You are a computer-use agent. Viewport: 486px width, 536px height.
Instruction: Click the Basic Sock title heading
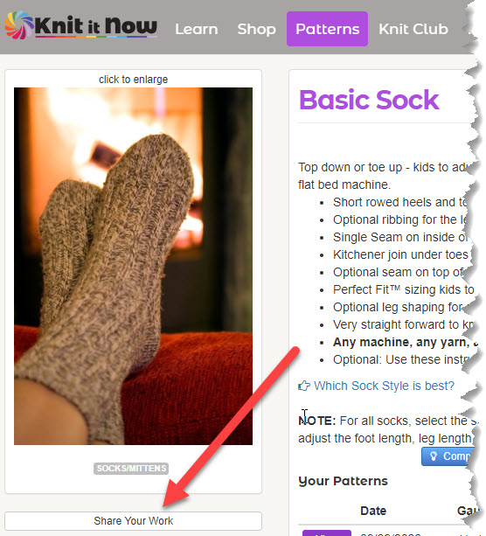coord(369,100)
